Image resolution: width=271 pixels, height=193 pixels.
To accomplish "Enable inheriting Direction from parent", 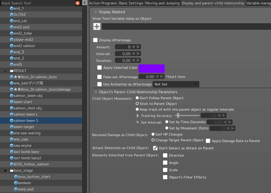I will 165,155.
